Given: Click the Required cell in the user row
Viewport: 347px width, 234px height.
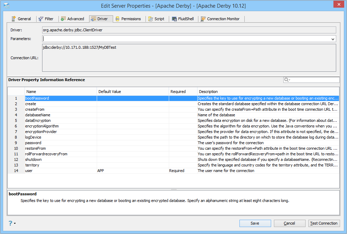Looking at the screenshot, I should coord(183,171).
